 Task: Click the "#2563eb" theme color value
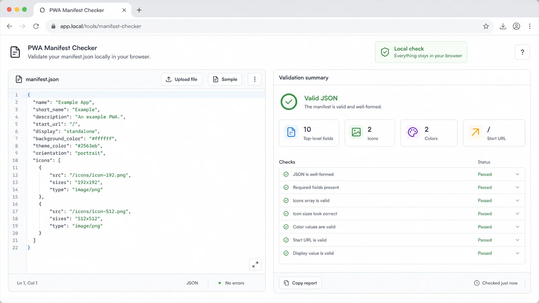tap(87, 146)
